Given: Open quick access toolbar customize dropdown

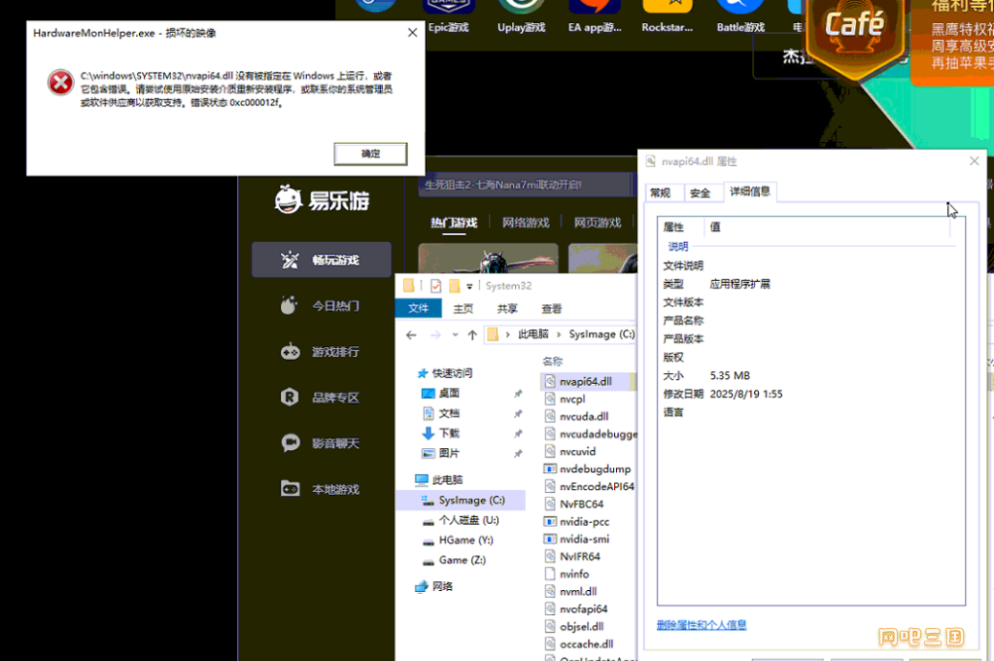Looking at the screenshot, I should pos(470,286).
